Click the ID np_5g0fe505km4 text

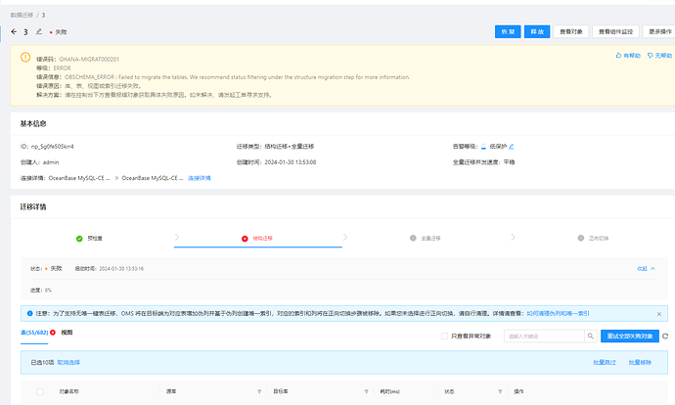point(53,147)
